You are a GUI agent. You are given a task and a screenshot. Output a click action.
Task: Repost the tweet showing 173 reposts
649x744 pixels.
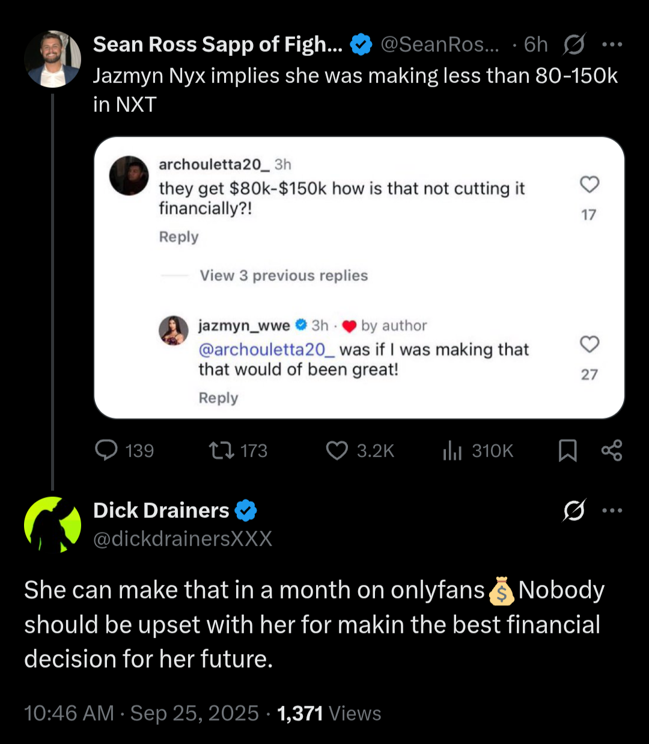pos(221,450)
